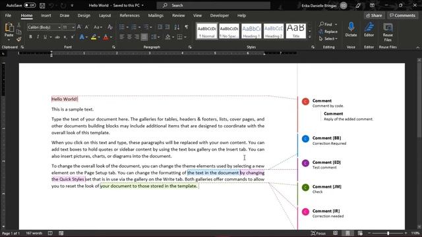Open the Font dialog launcher
The height and width of the screenshot is (237, 422).
pyautogui.click(x=113, y=47)
